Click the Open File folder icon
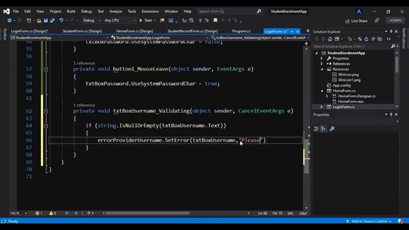The width and height of the screenshot is (409, 230). click(39, 20)
